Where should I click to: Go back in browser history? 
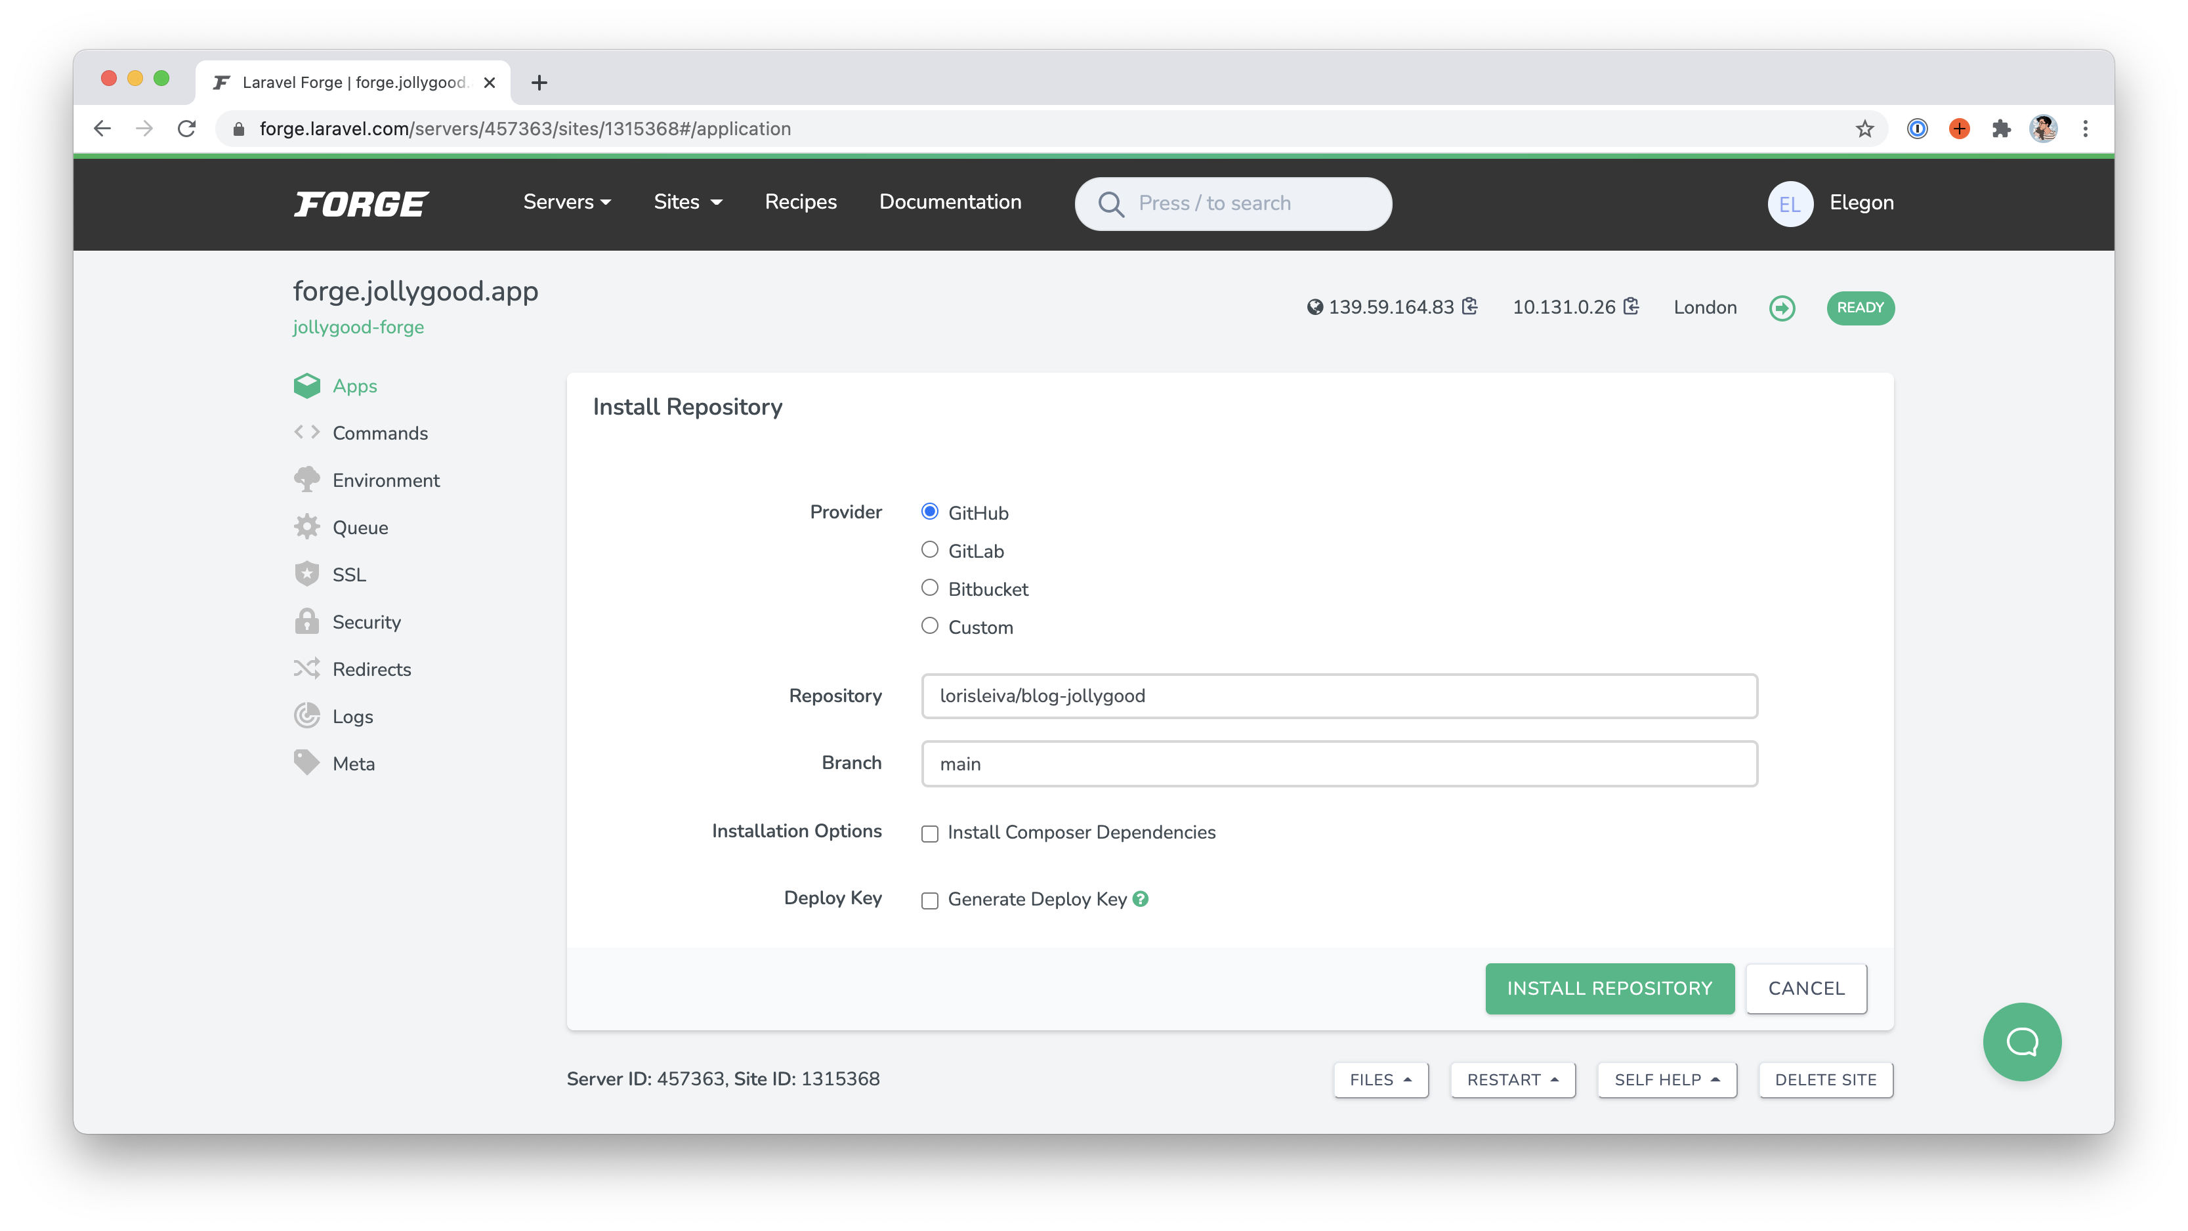click(x=102, y=129)
